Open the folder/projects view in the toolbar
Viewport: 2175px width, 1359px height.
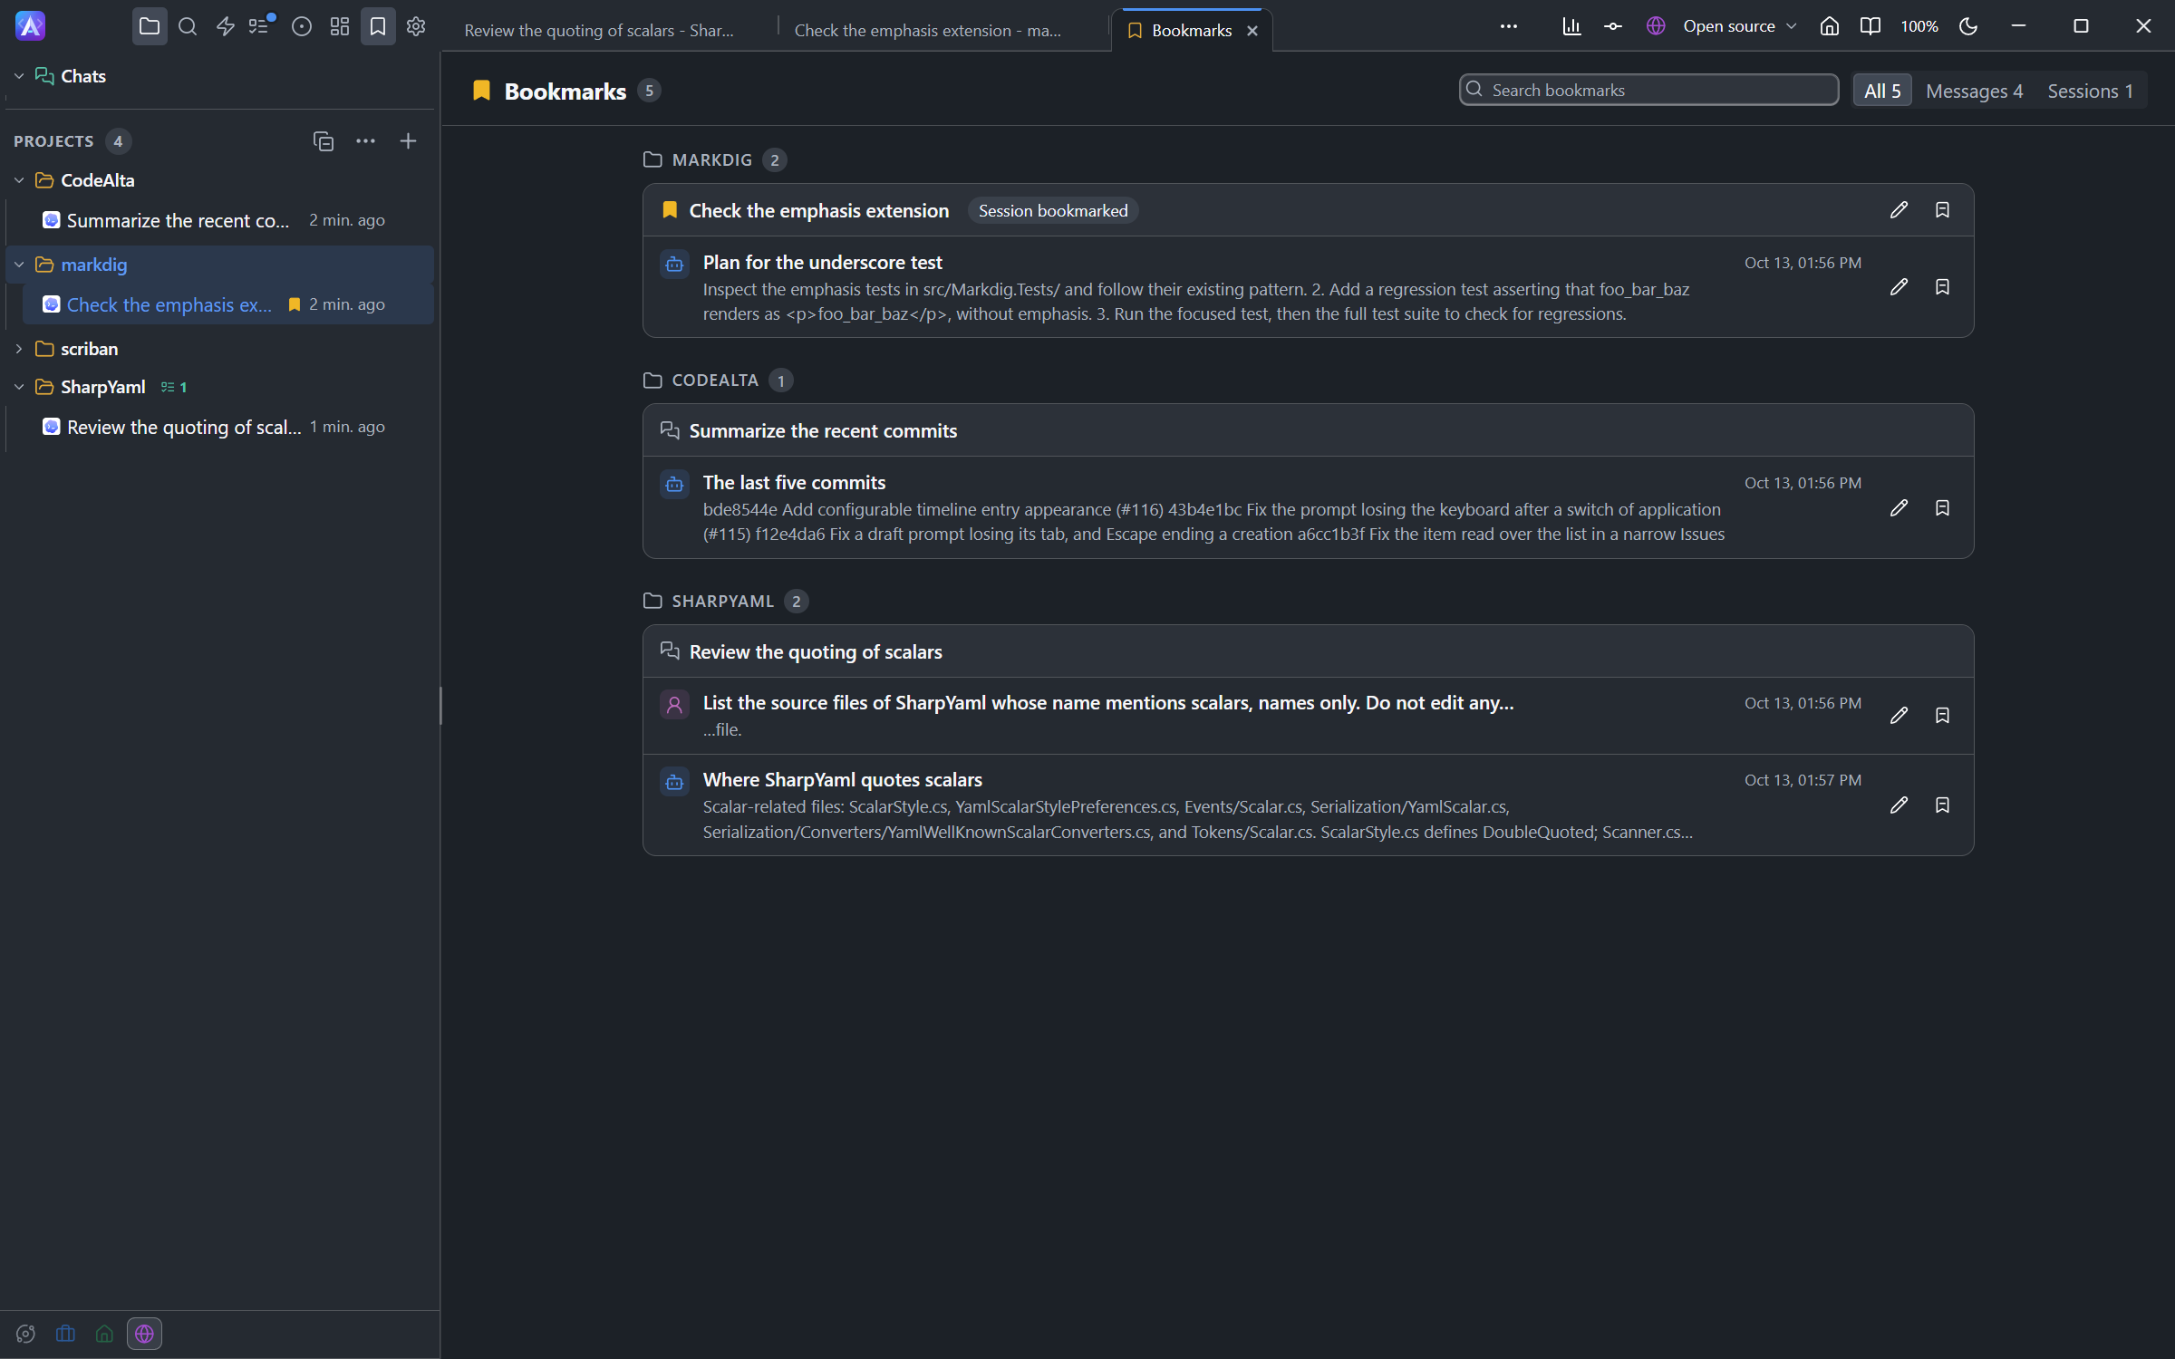pos(150,26)
